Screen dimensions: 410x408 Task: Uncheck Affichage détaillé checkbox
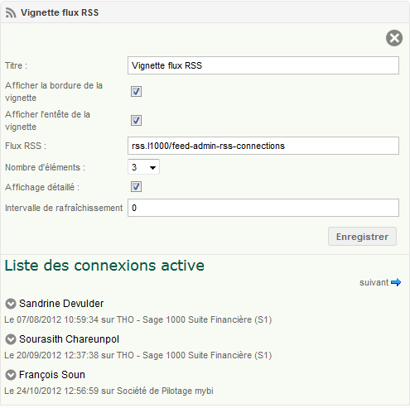(x=136, y=187)
